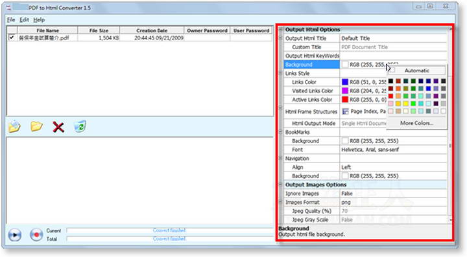Click the User Password column header
The height and width of the screenshot is (257, 467).
pyautogui.click(x=251, y=30)
